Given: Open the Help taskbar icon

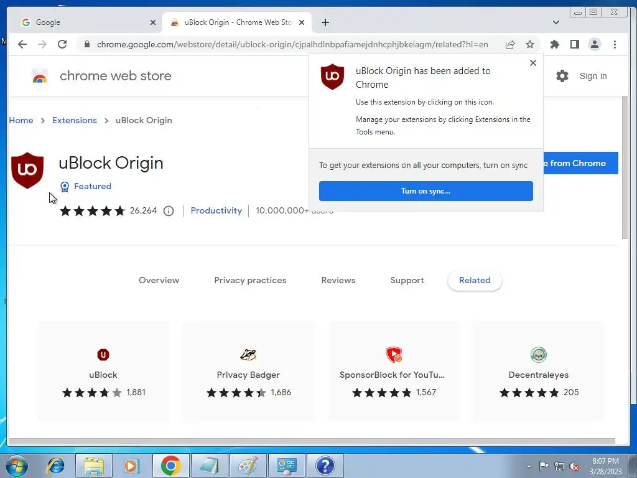Looking at the screenshot, I should [x=325, y=466].
